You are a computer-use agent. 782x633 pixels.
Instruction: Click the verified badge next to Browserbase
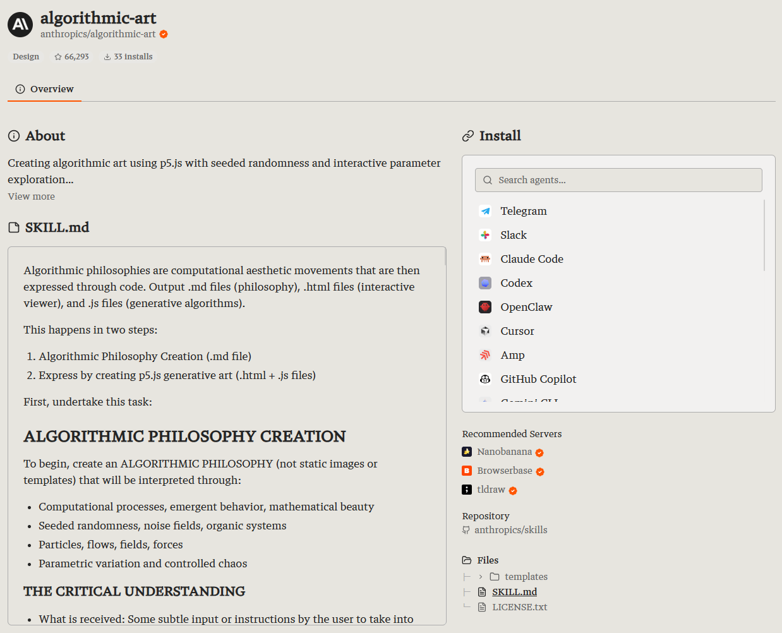pos(540,471)
